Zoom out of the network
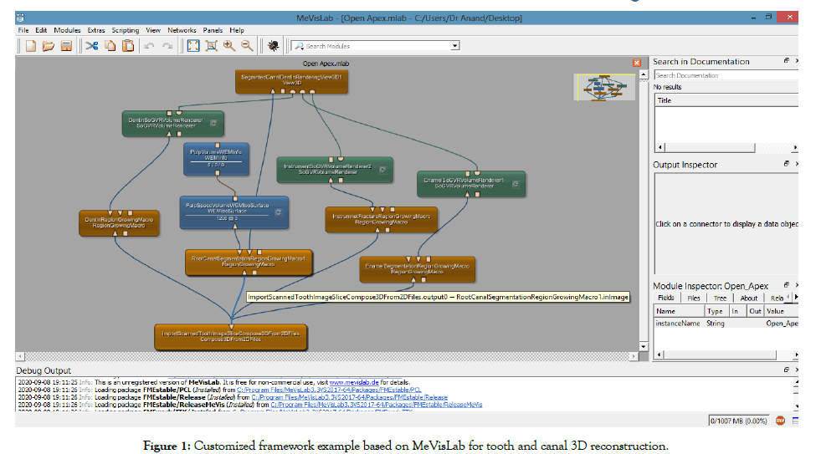The height and width of the screenshot is (454, 816). point(247,46)
